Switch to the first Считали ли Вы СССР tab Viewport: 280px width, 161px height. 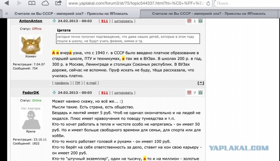(x=71, y=14)
